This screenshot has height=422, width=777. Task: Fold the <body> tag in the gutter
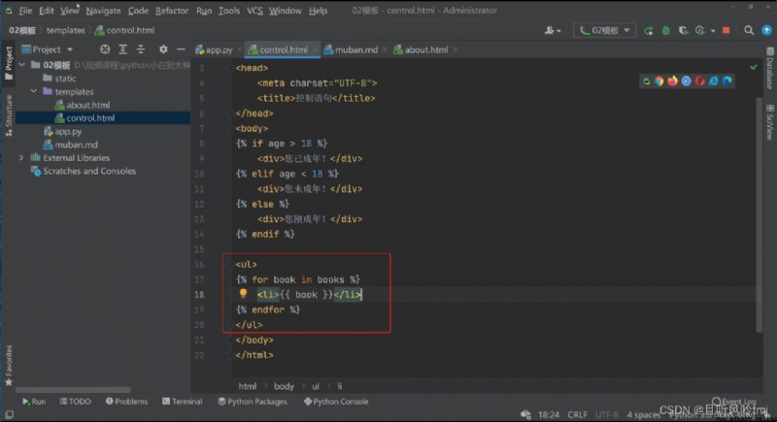[x=231, y=129]
